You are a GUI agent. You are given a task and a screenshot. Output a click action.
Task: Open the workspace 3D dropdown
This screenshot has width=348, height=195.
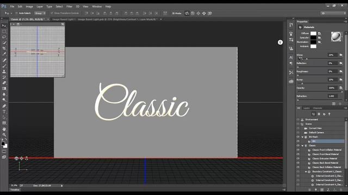[x=333, y=13]
